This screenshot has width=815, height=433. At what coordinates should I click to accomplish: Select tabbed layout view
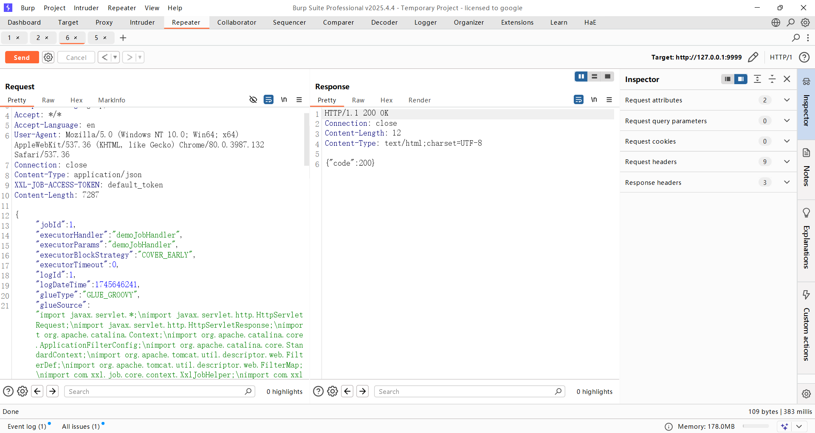coord(607,76)
